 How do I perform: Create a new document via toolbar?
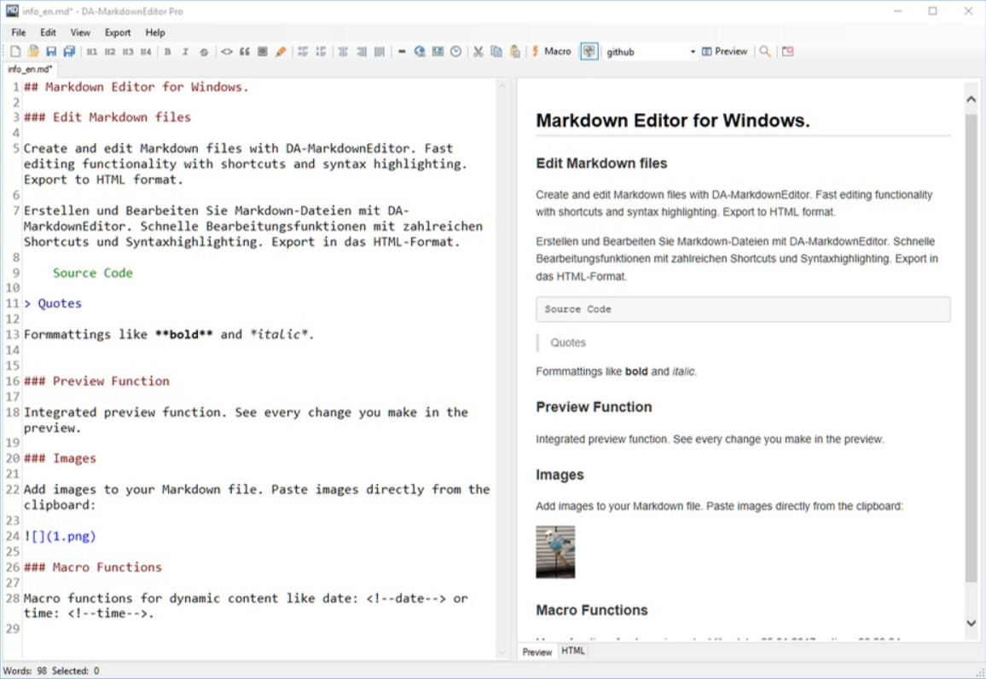click(15, 51)
